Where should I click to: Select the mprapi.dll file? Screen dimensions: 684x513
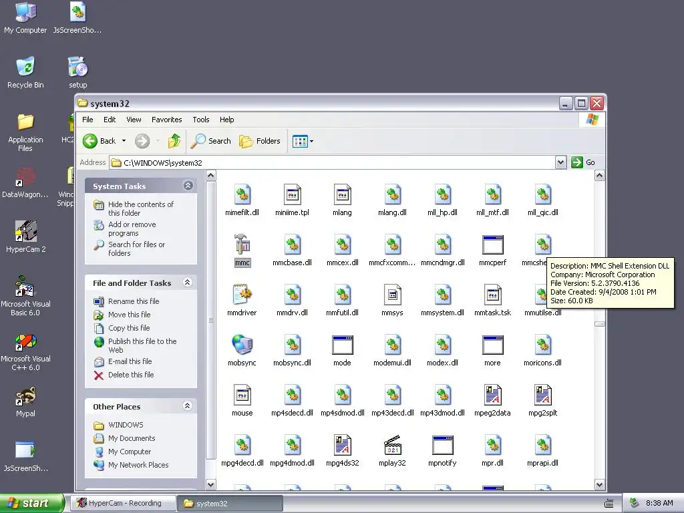click(x=542, y=451)
